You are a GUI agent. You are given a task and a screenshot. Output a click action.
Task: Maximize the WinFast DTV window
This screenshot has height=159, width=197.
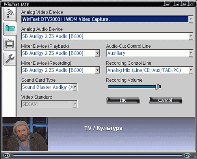pyautogui.click(x=184, y=4)
